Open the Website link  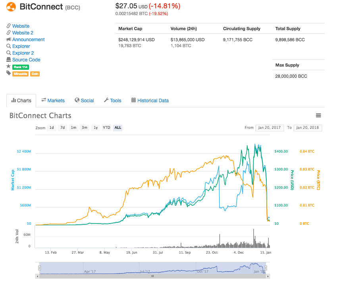[x=21, y=26]
